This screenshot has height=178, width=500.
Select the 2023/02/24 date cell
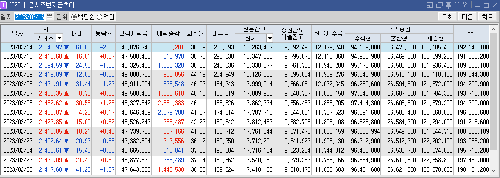coord(18,150)
